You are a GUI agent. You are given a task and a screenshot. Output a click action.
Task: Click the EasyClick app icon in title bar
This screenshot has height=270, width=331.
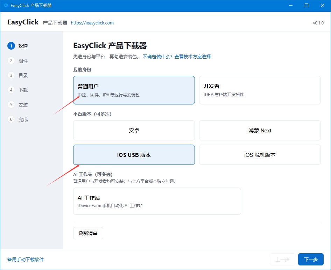point(6,5)
